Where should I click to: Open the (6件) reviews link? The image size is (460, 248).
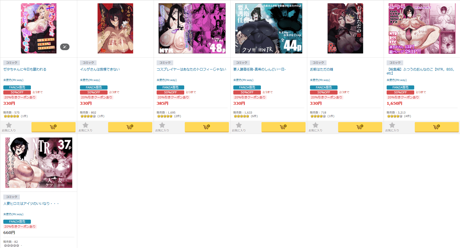[x=254, y=116]
